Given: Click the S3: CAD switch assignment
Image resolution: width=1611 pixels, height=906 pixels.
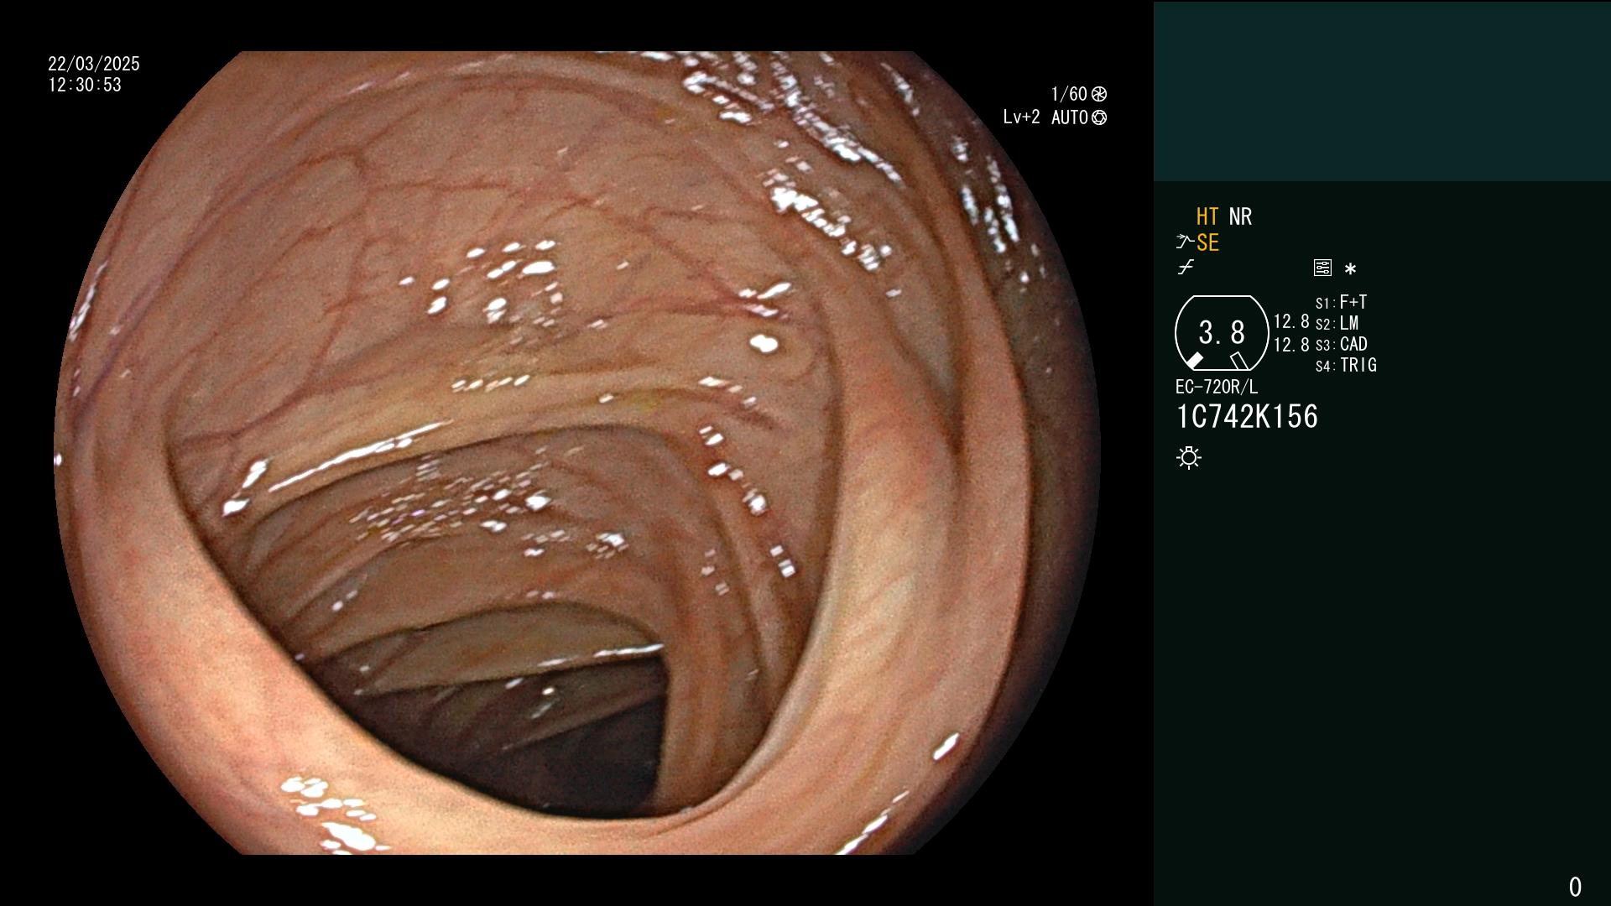Looking at the screenshot, I should [1341, 344].
